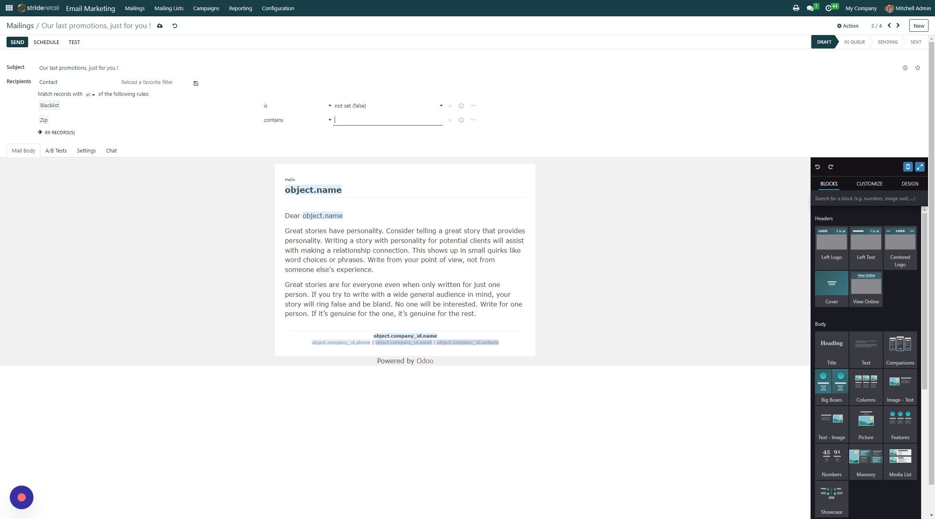Switch to the A/B Tests tab

point(56,150)
